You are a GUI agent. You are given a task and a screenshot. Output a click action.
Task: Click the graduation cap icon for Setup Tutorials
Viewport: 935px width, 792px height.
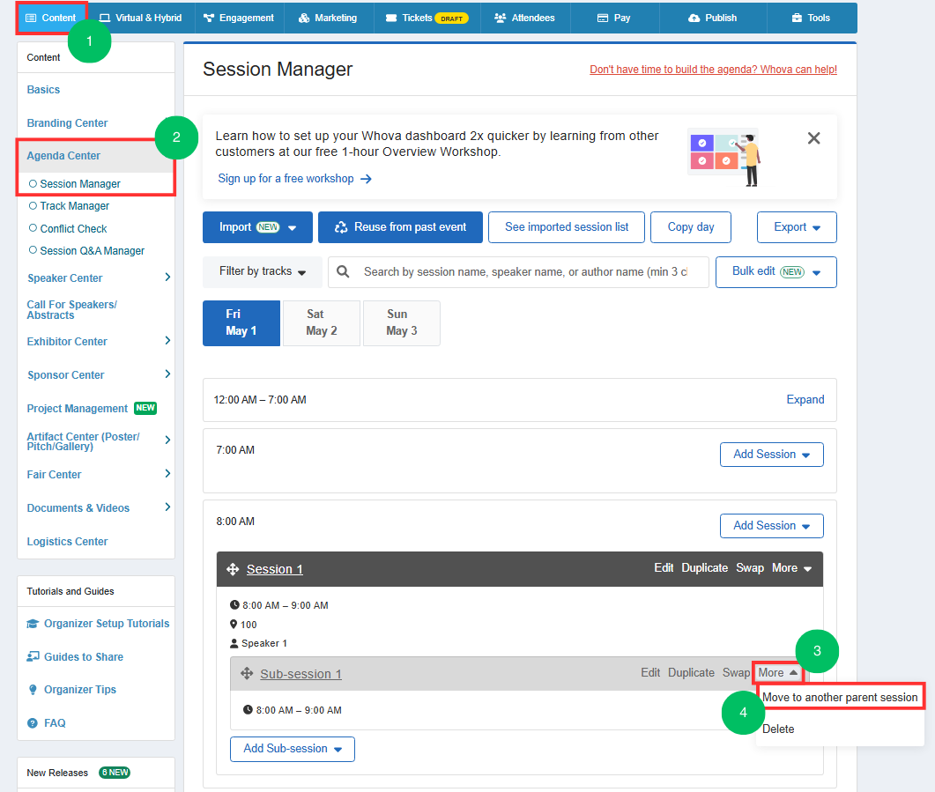coord(33,624)
